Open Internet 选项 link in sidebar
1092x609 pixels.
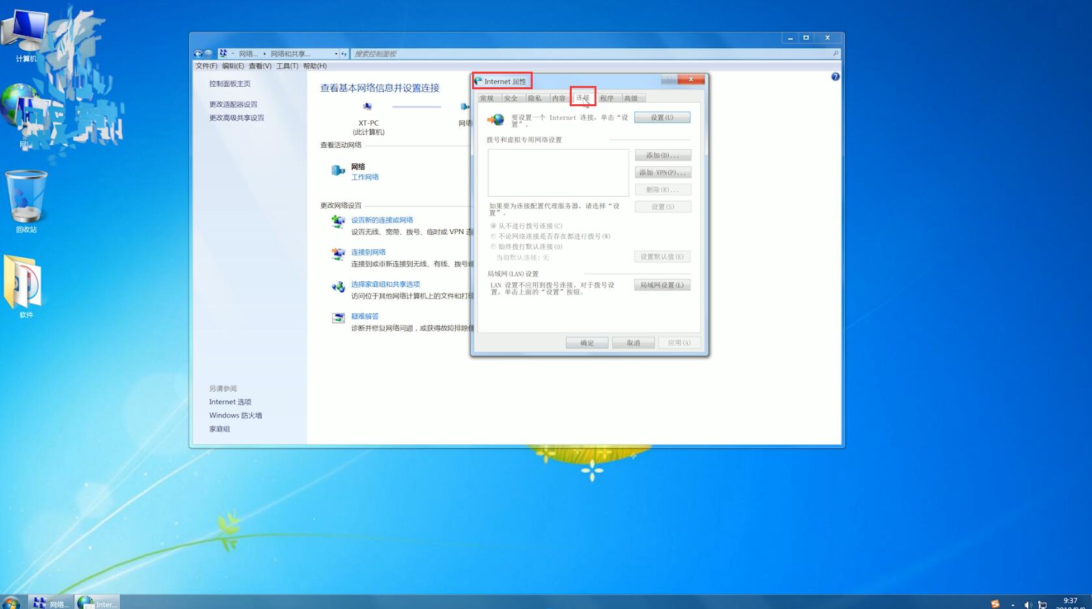[230, 402]
